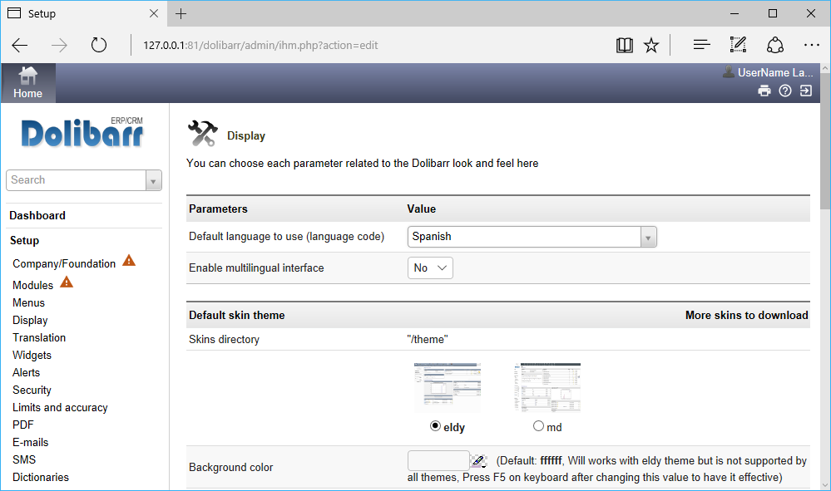
Task: Open the Default language Spanish dropdown
Action: (x=532, y=237)
